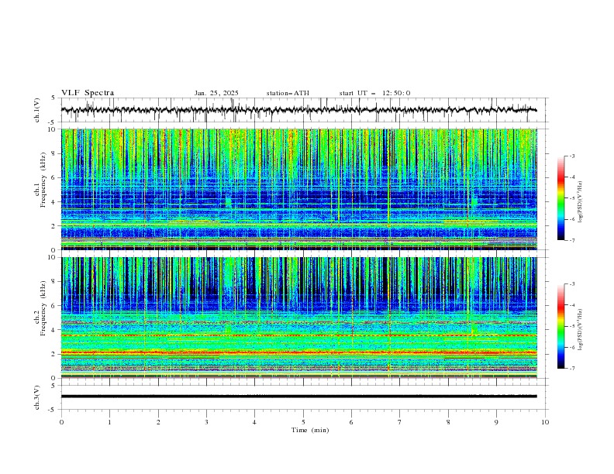
Task: Click time axis tick label "9"
Action: [496, 422]
